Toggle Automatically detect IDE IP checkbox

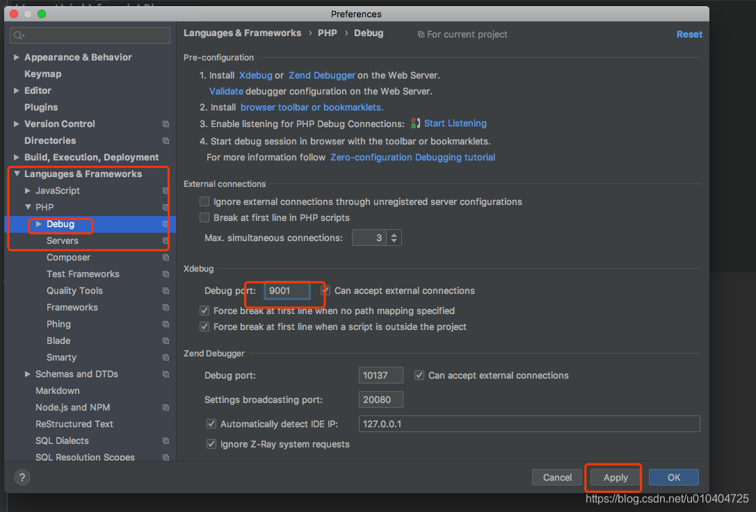(211, 424)
